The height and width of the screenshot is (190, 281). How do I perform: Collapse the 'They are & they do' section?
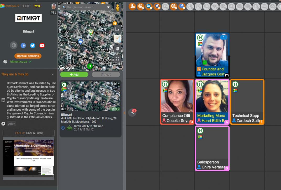click(x=52, y=74)
